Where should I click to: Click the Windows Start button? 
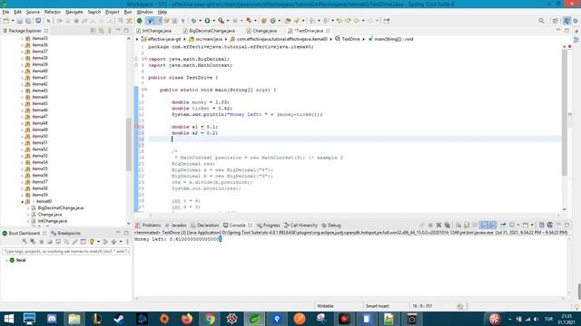click(x=8, y=318)
